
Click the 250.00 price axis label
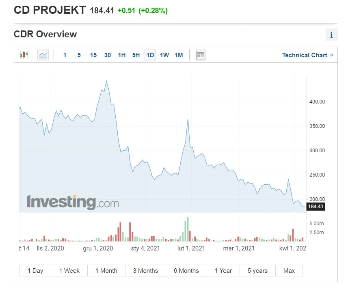317,175
